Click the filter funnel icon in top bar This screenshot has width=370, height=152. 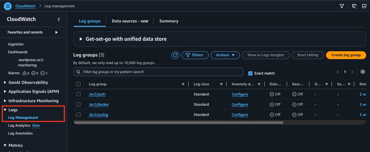click(x=342, y=6)
